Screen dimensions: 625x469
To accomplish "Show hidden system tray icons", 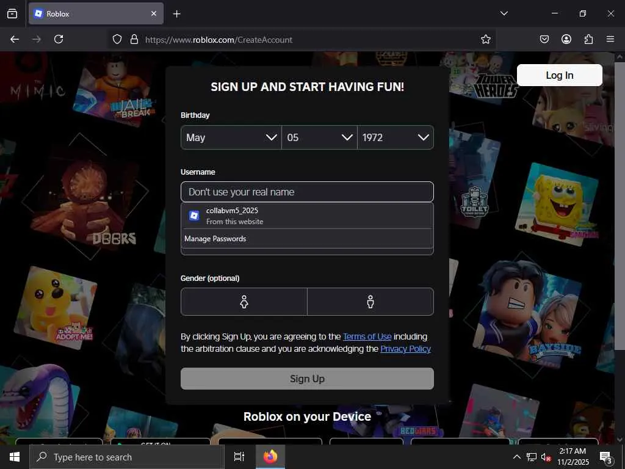I will tap(516, 457).
